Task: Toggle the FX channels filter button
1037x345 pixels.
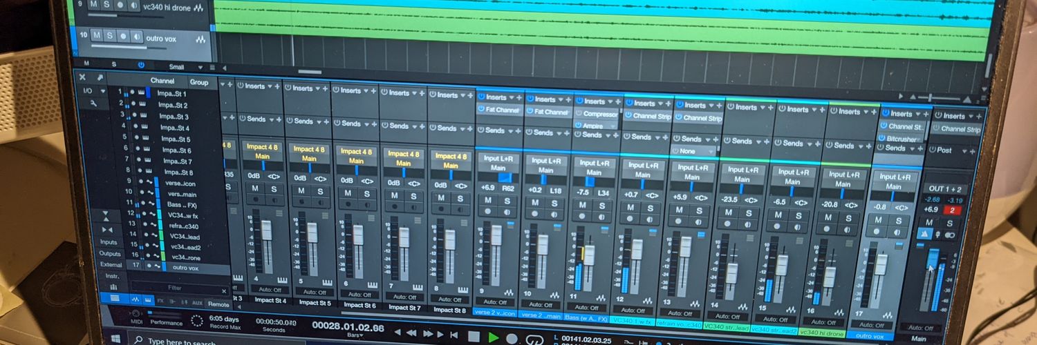Action: (x=160, y=302)
